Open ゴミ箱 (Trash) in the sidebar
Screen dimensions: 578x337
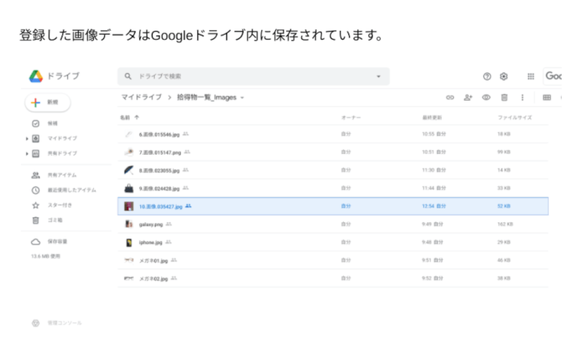55,220
